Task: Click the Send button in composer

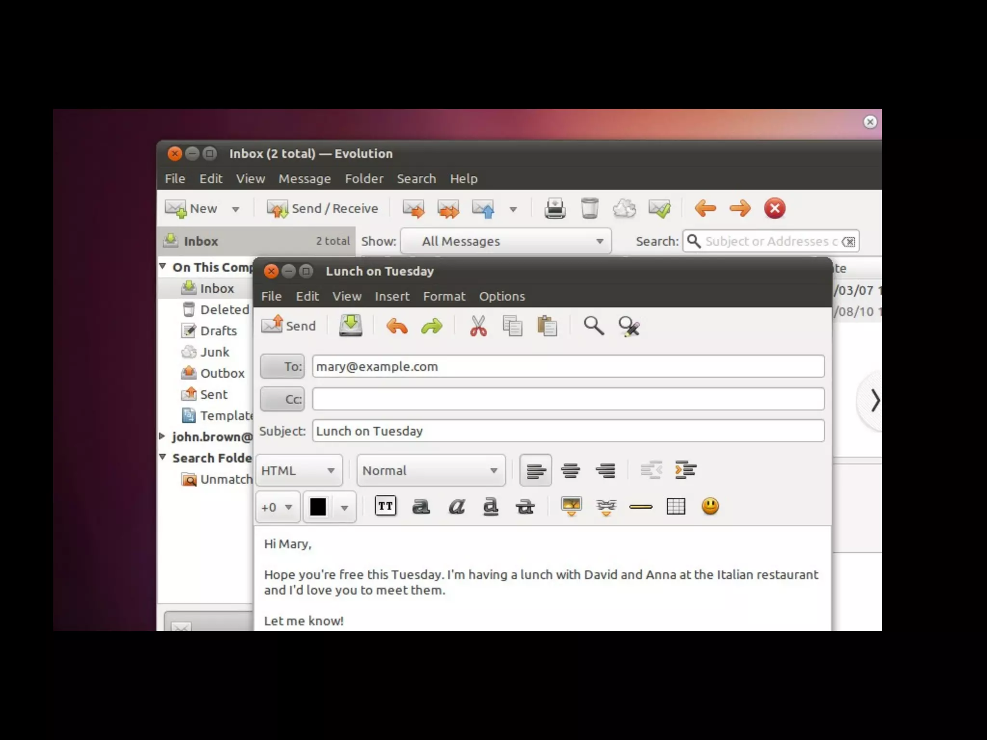Action: click(289, 326)
